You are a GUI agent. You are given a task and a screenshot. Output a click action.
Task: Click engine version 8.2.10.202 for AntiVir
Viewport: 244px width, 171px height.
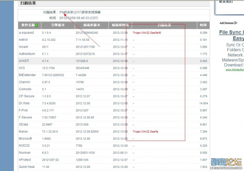pos(49,40)
